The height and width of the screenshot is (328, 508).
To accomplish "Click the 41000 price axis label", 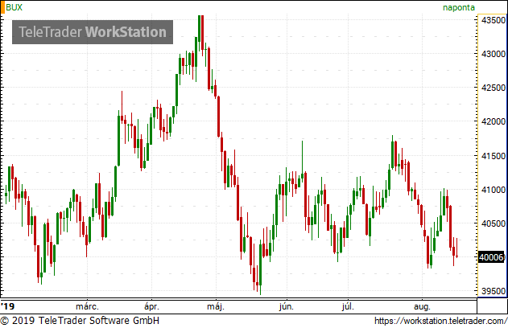I will click(x=493, y=190).
